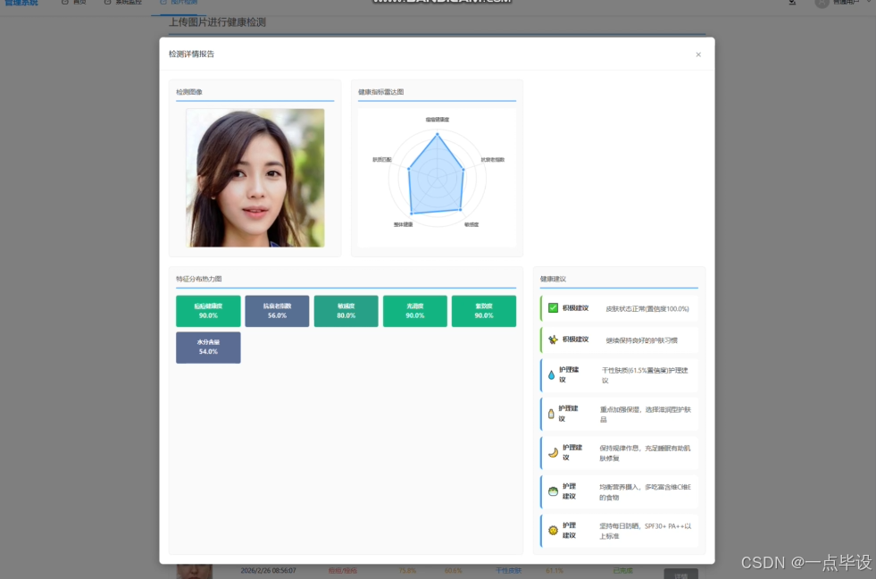
Task: Select the 敏感度 80.0% heatmap tile
Action: (346, 311)
